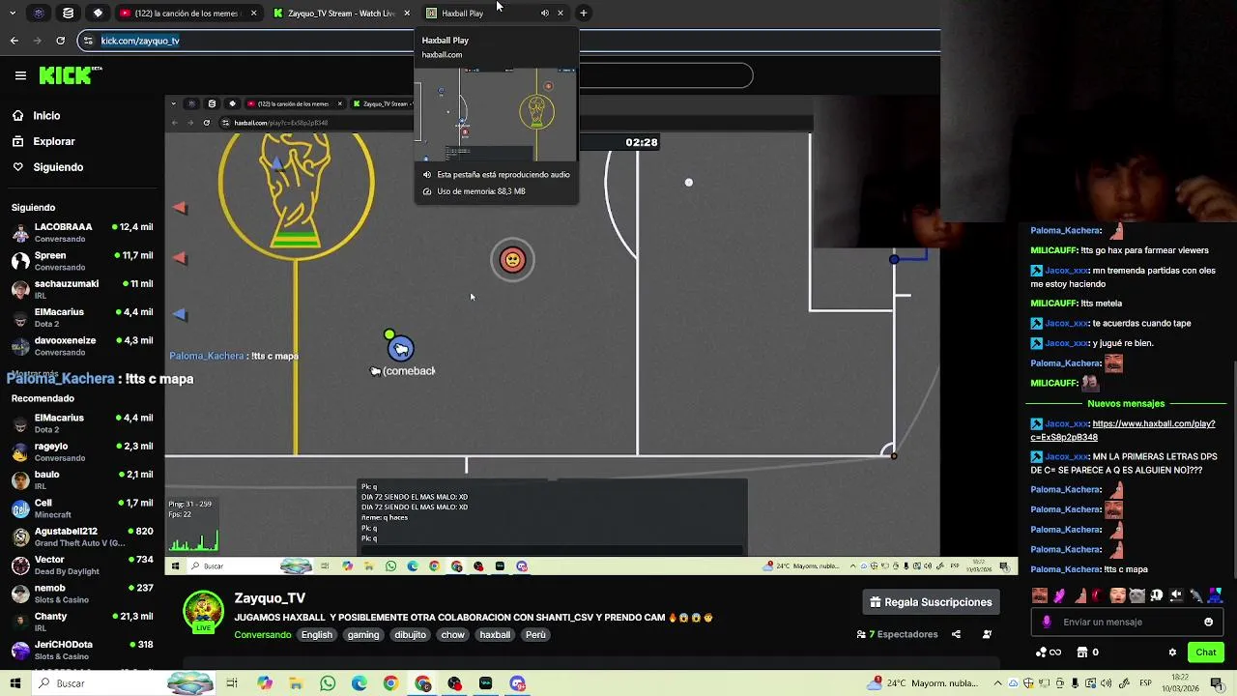This screenshot has width=1237, height=696.
Task: Open Cell Minecraft channel
Action: (x=82, y=508)
